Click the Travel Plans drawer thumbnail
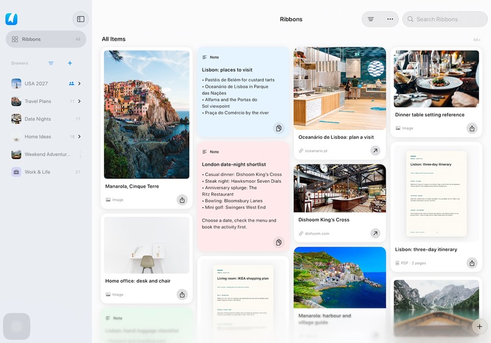 point(16,101)
